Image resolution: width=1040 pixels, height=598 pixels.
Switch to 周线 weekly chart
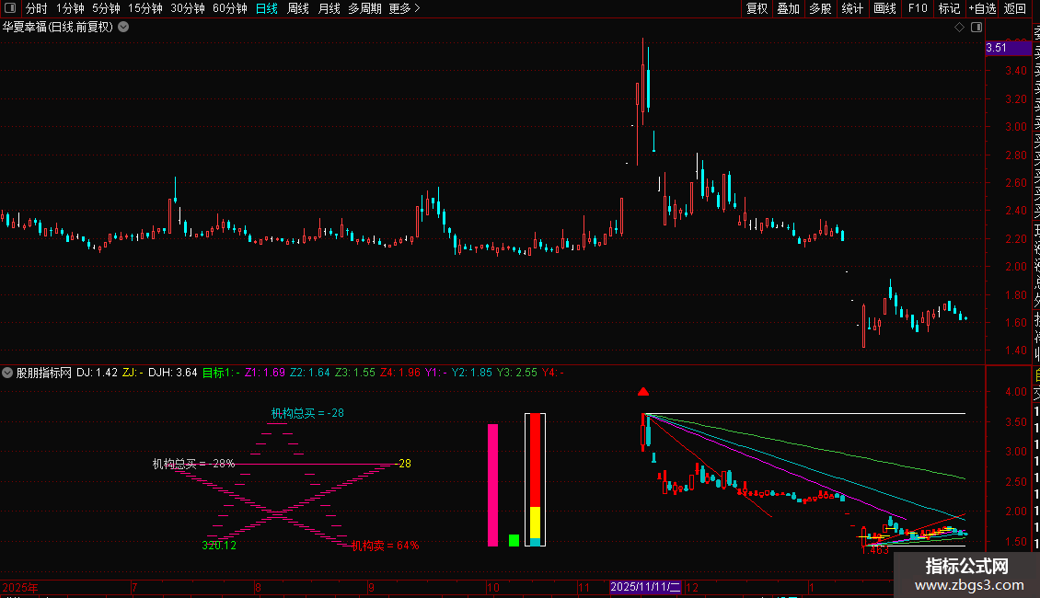tap(298, 8)
